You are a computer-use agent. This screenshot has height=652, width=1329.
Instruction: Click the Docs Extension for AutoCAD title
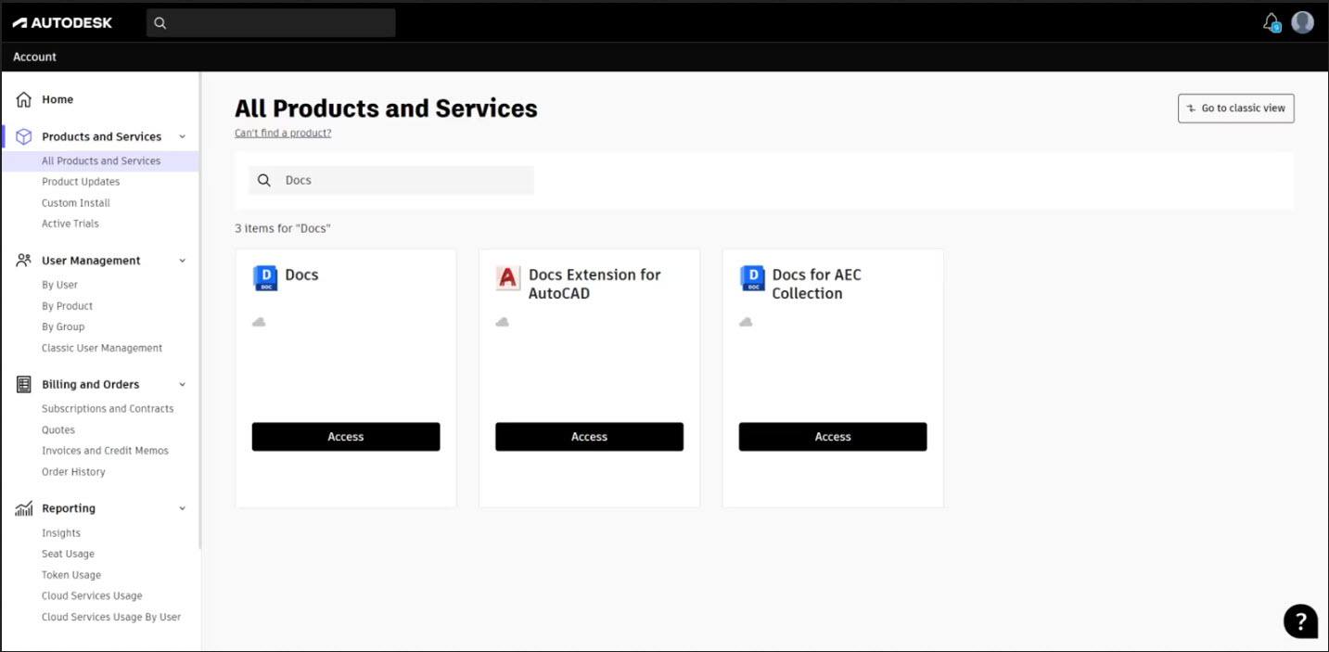(594, 284)
